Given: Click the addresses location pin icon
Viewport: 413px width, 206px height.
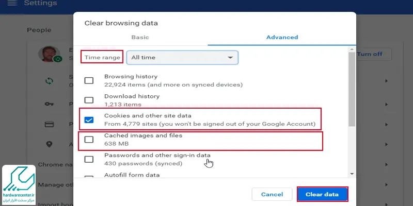Looking at the screenshot, I should (x=50, y=145).
